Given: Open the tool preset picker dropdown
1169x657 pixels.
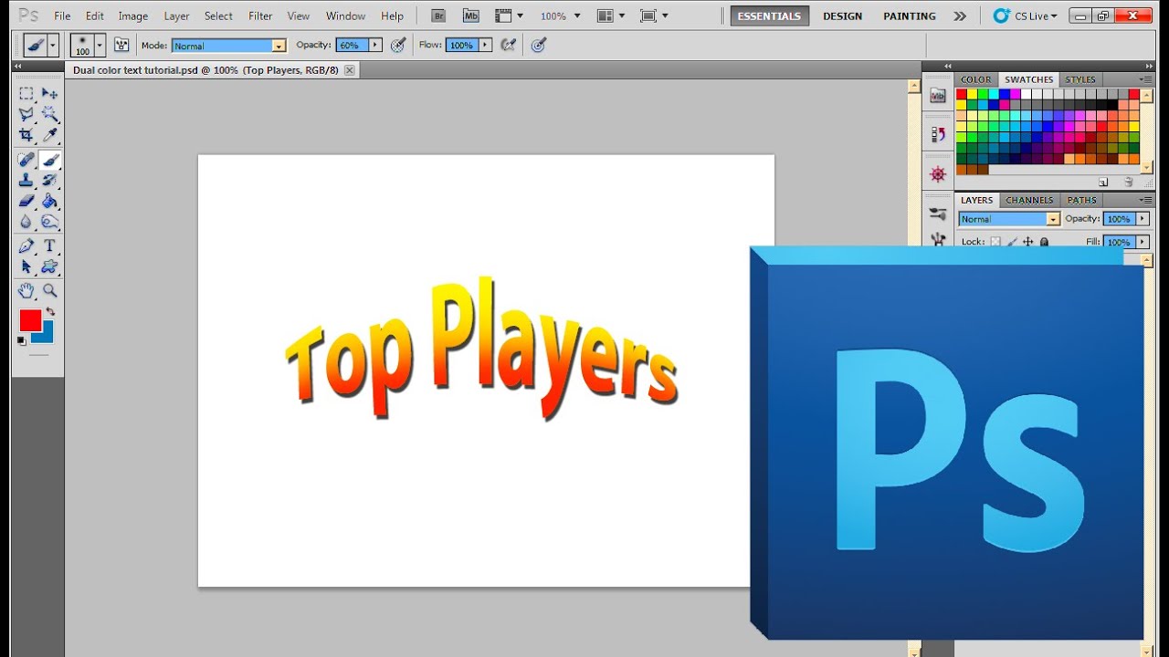Looking at the screenshot, I should coord(53,45).
